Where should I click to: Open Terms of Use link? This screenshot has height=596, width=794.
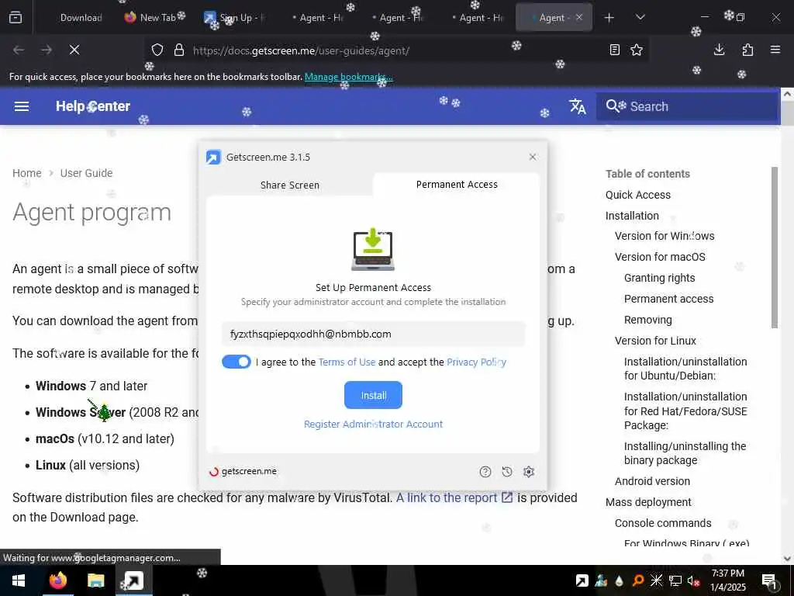click(x=347, y=362)
